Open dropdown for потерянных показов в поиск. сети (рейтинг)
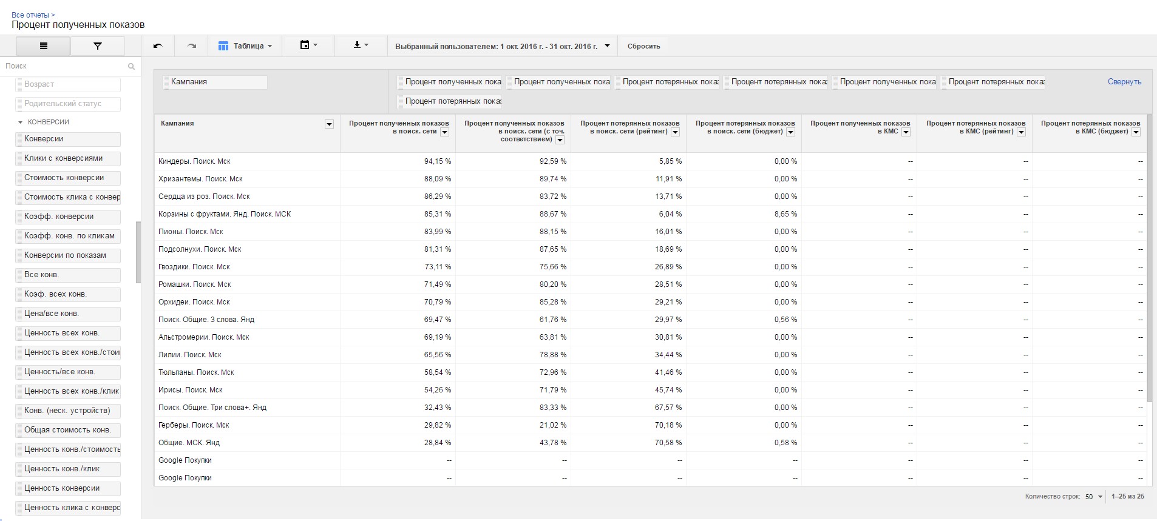1157x521 pixels. 675,132
